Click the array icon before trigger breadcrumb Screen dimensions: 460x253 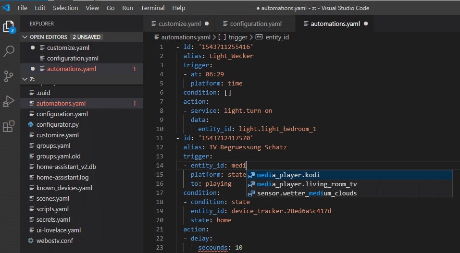click(222, 37)
